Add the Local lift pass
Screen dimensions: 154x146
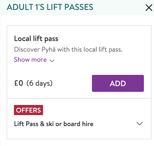click(118, 83)
